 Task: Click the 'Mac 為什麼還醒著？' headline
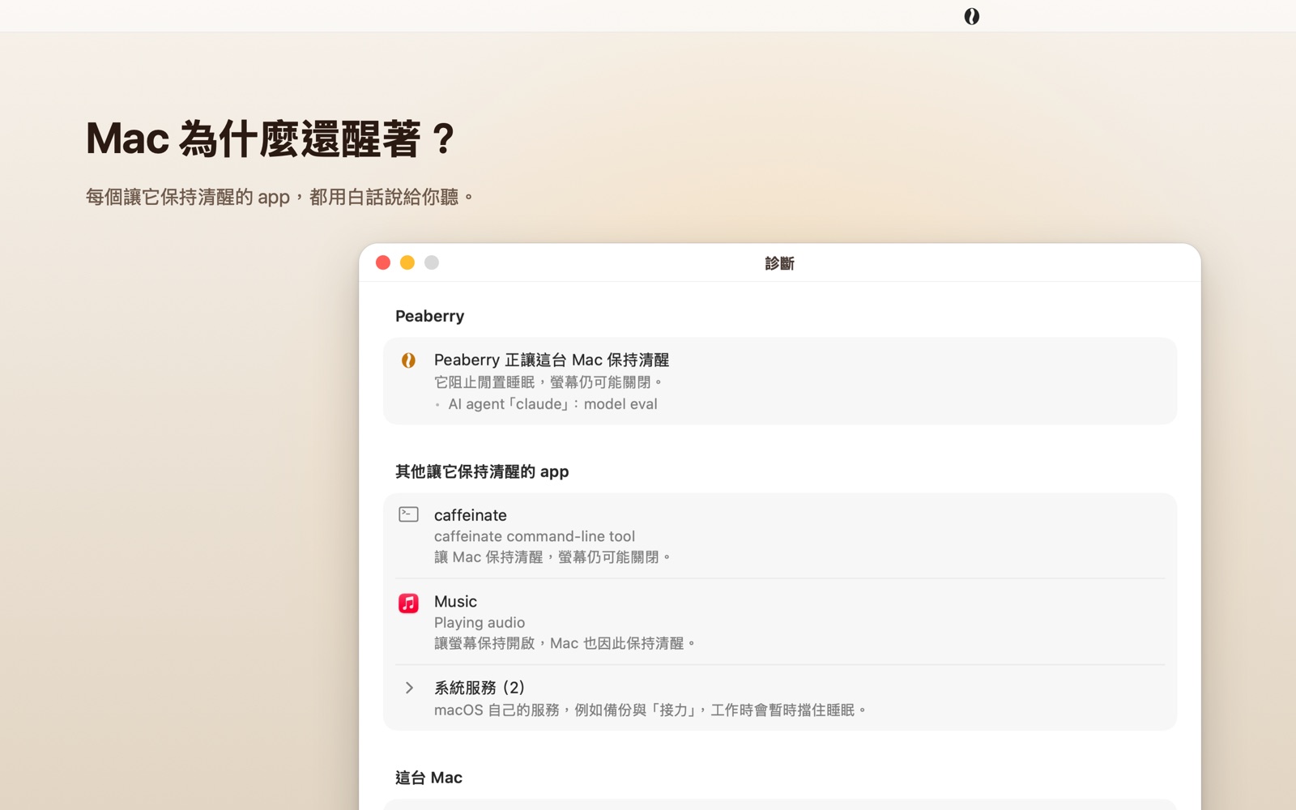[x=272, y=139]
